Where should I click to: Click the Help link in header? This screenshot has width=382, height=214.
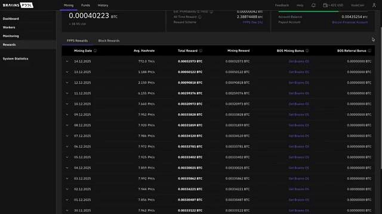(300, 5)
